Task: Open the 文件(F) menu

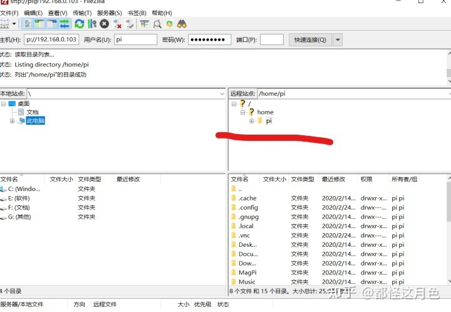Action: click(x=9, y=13)
